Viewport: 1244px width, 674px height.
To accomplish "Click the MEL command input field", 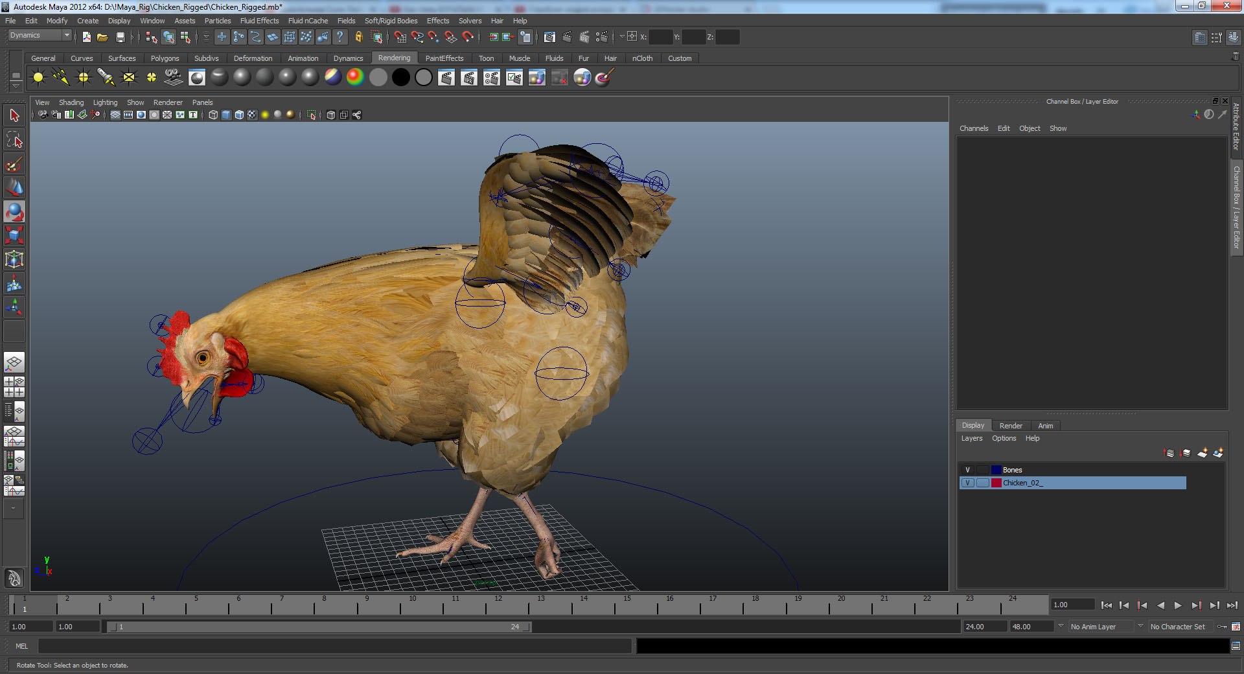I will click(334, 646).
